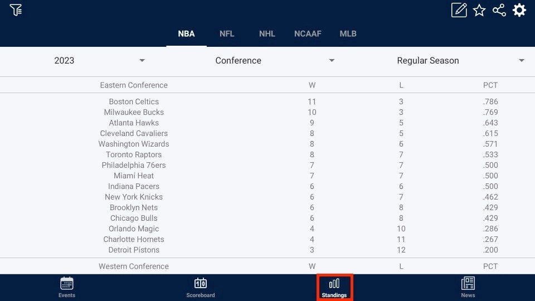This screenshot has height=301, width=535.
Task: Open the Conference grouping dropdown
Action: click(275, 60)
